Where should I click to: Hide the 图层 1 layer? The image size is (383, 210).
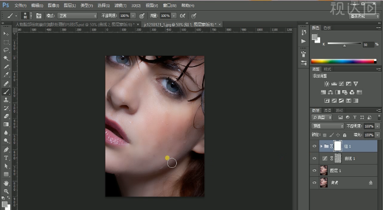[x=315, y=171]
